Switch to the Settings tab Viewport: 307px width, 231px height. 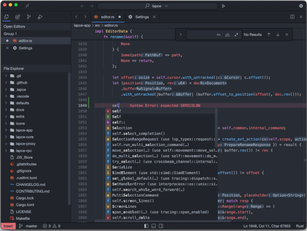[142, 17]
